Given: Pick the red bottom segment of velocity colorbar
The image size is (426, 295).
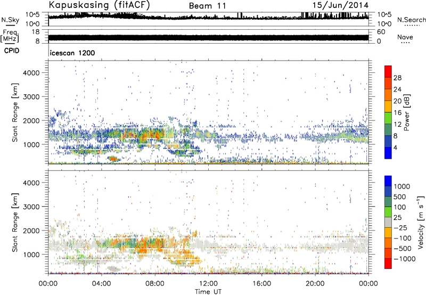Looking at the screenshot, I should coord(388,264).
